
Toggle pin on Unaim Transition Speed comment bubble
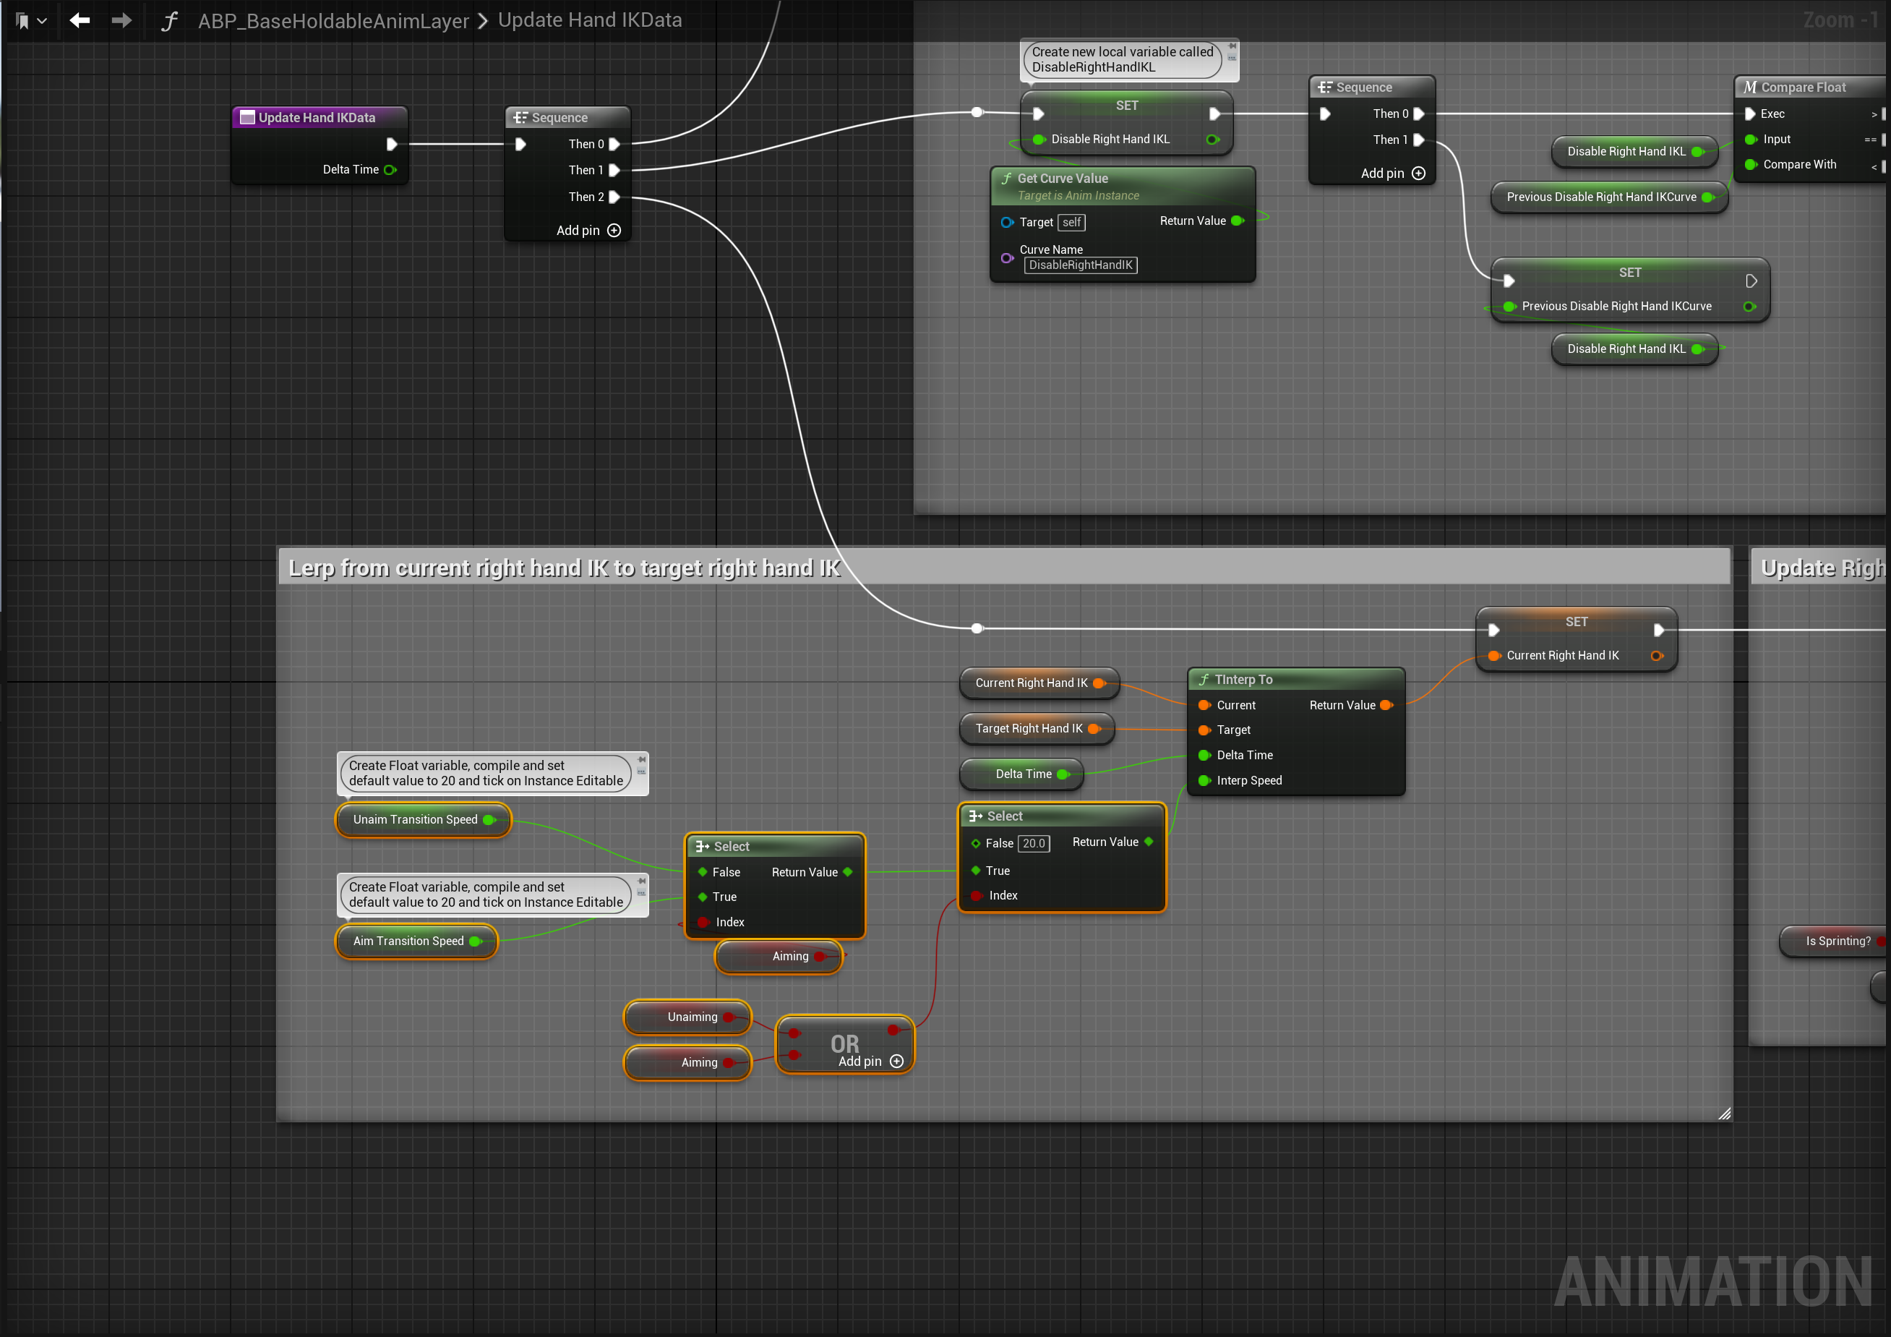642,759
